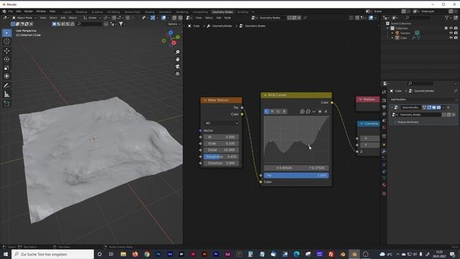Screen dimensions: 460x259
Task: Open the Material properties tab
Action: click(384, 185)
